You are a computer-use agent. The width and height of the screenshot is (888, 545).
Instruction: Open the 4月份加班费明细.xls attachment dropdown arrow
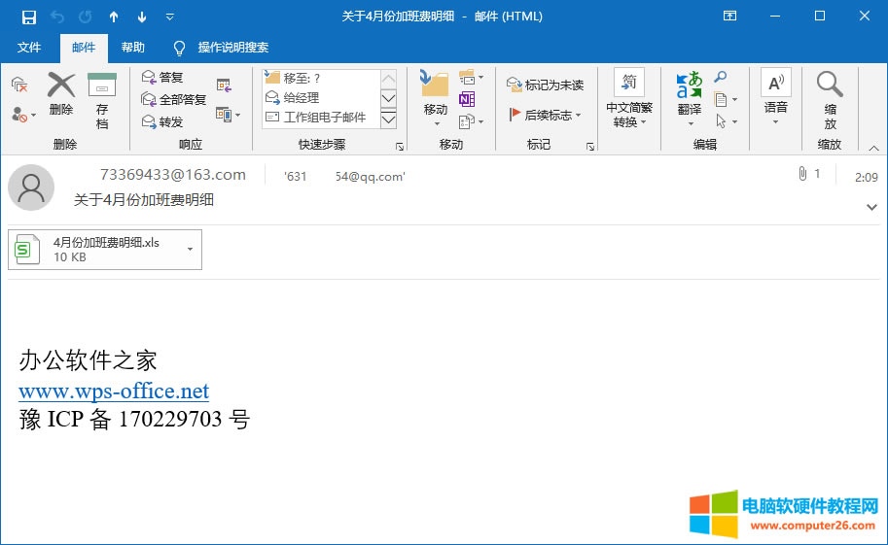pyautogui.click(x=190, y=250)
